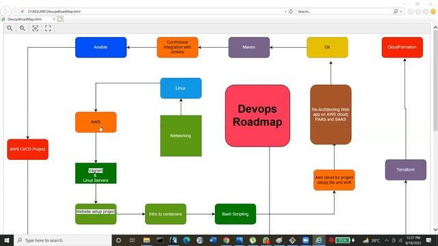This screenshot has width=438, height=246.
Task: Select the green Networking node
Action: (181, 135)
